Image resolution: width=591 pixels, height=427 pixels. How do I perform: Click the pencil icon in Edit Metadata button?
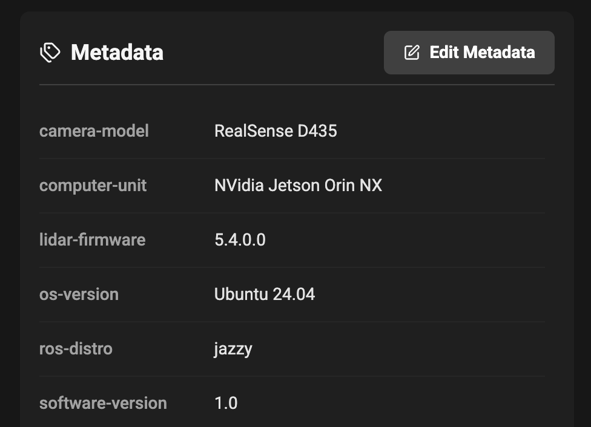click(x=412, y=53)
